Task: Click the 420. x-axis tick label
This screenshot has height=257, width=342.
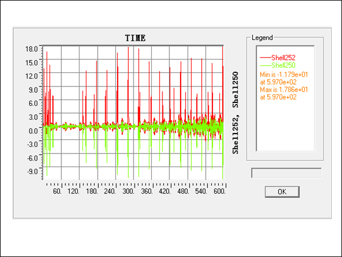Action: 165,192
